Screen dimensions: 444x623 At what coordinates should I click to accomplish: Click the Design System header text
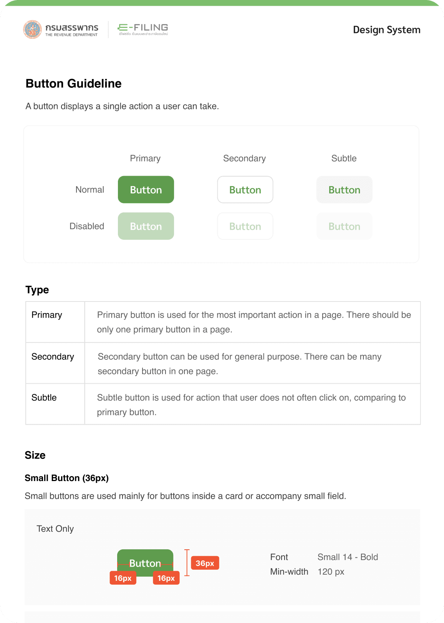click(x=387, y=30)
